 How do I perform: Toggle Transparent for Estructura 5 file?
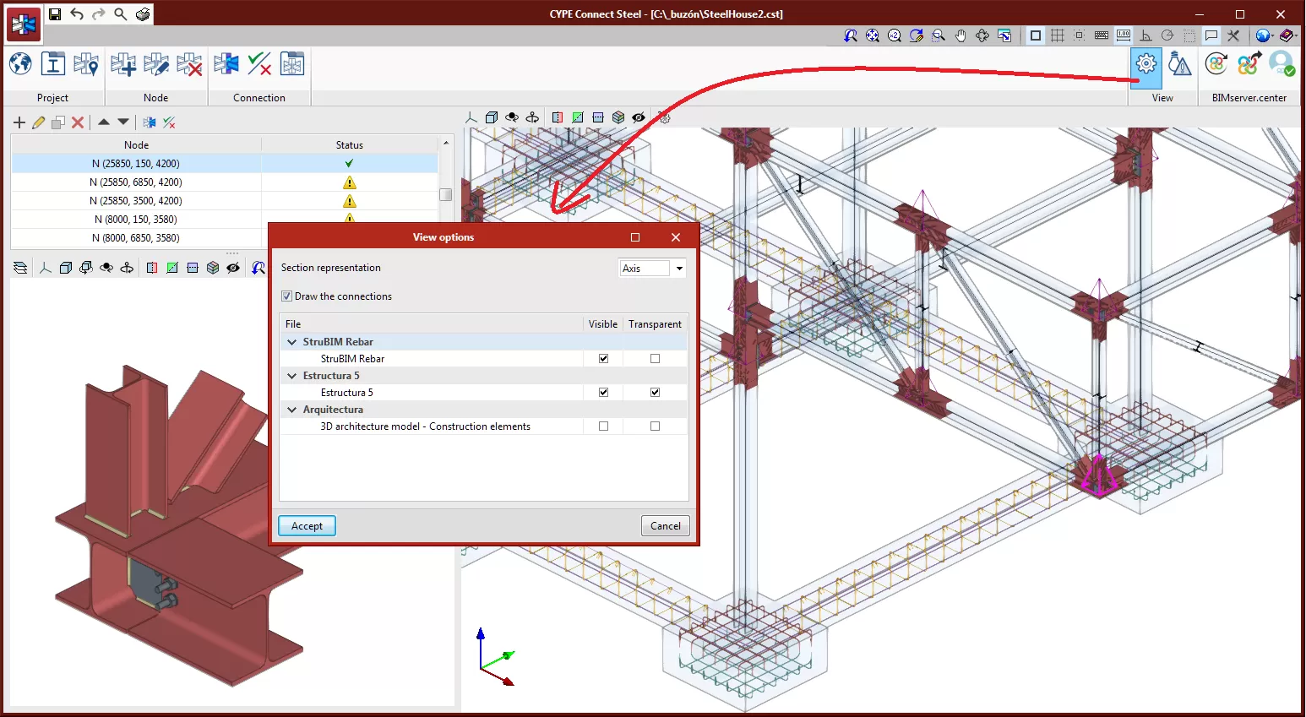(655, 393)
